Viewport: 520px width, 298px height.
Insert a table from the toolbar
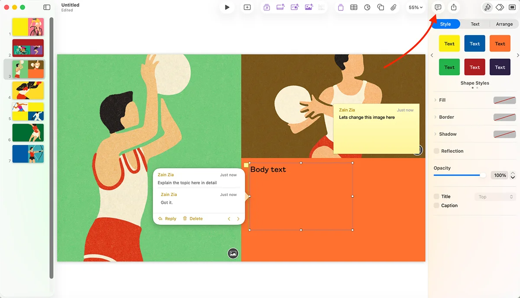click(x=354, y=7)
